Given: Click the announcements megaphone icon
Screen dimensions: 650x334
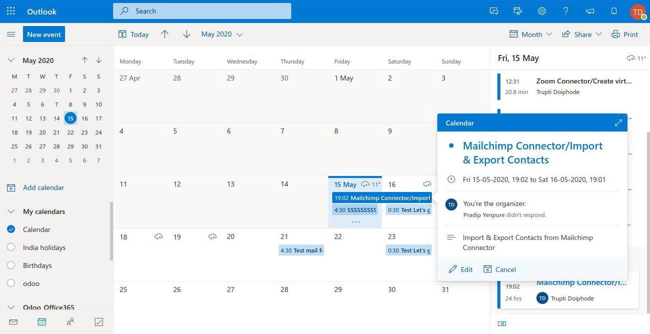Looking at the screenshot, I should click(590, 11).
